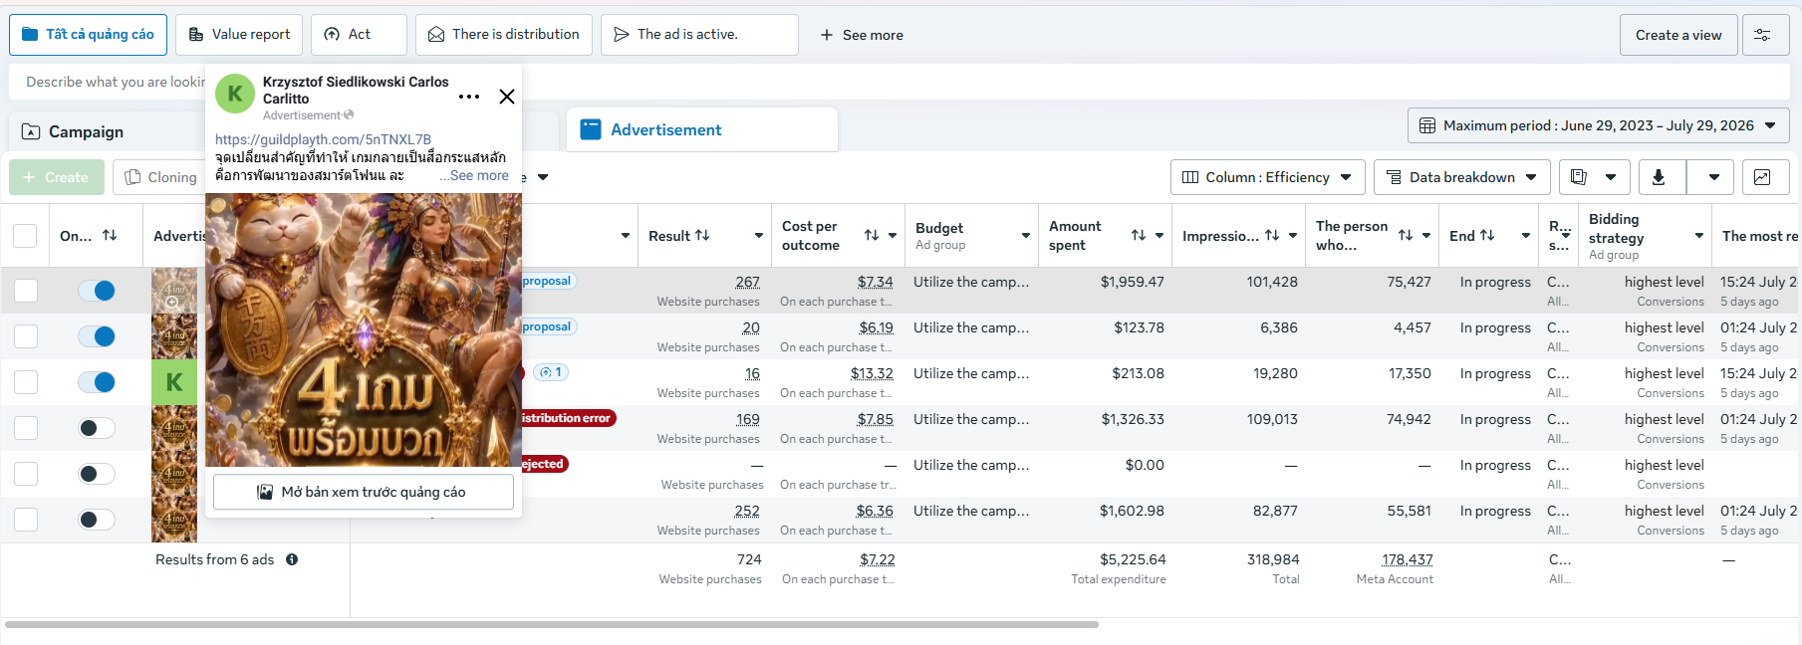The image size is (1802, 645).
Task: Open the three-dot menu in ad preview
Action: click(x=469, y=97)
